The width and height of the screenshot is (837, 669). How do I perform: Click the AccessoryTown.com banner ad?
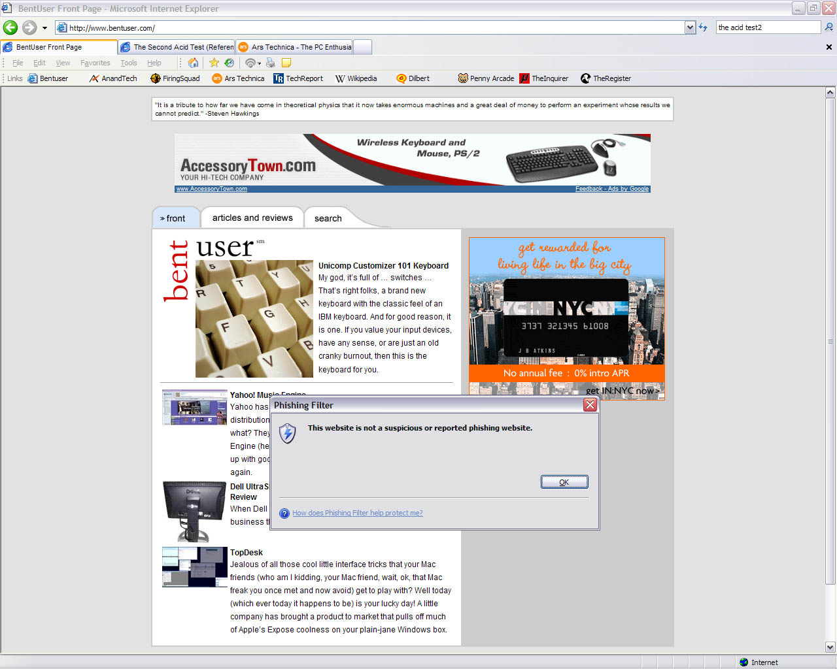(x=413, y=159)
